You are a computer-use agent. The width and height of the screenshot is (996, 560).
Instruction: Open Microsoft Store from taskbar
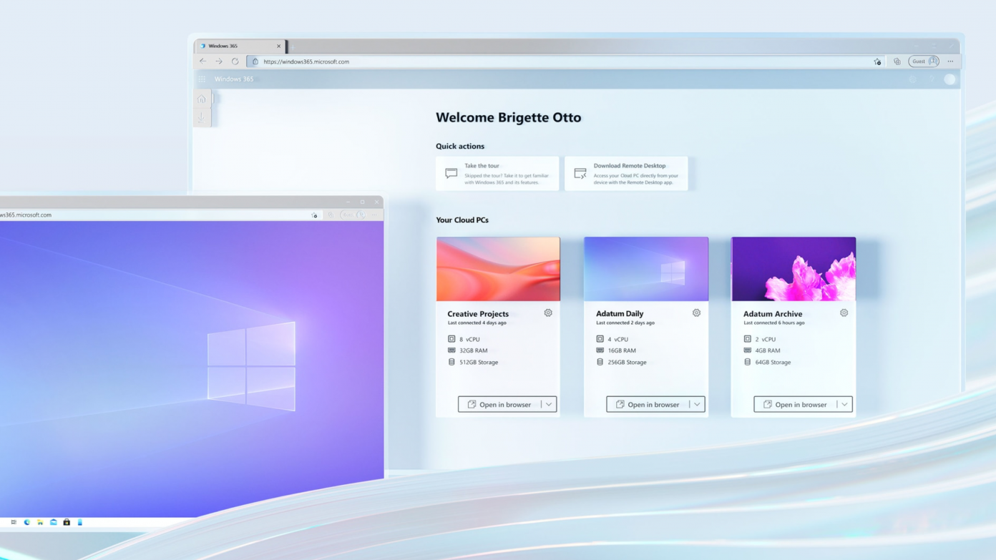point(67,522)
